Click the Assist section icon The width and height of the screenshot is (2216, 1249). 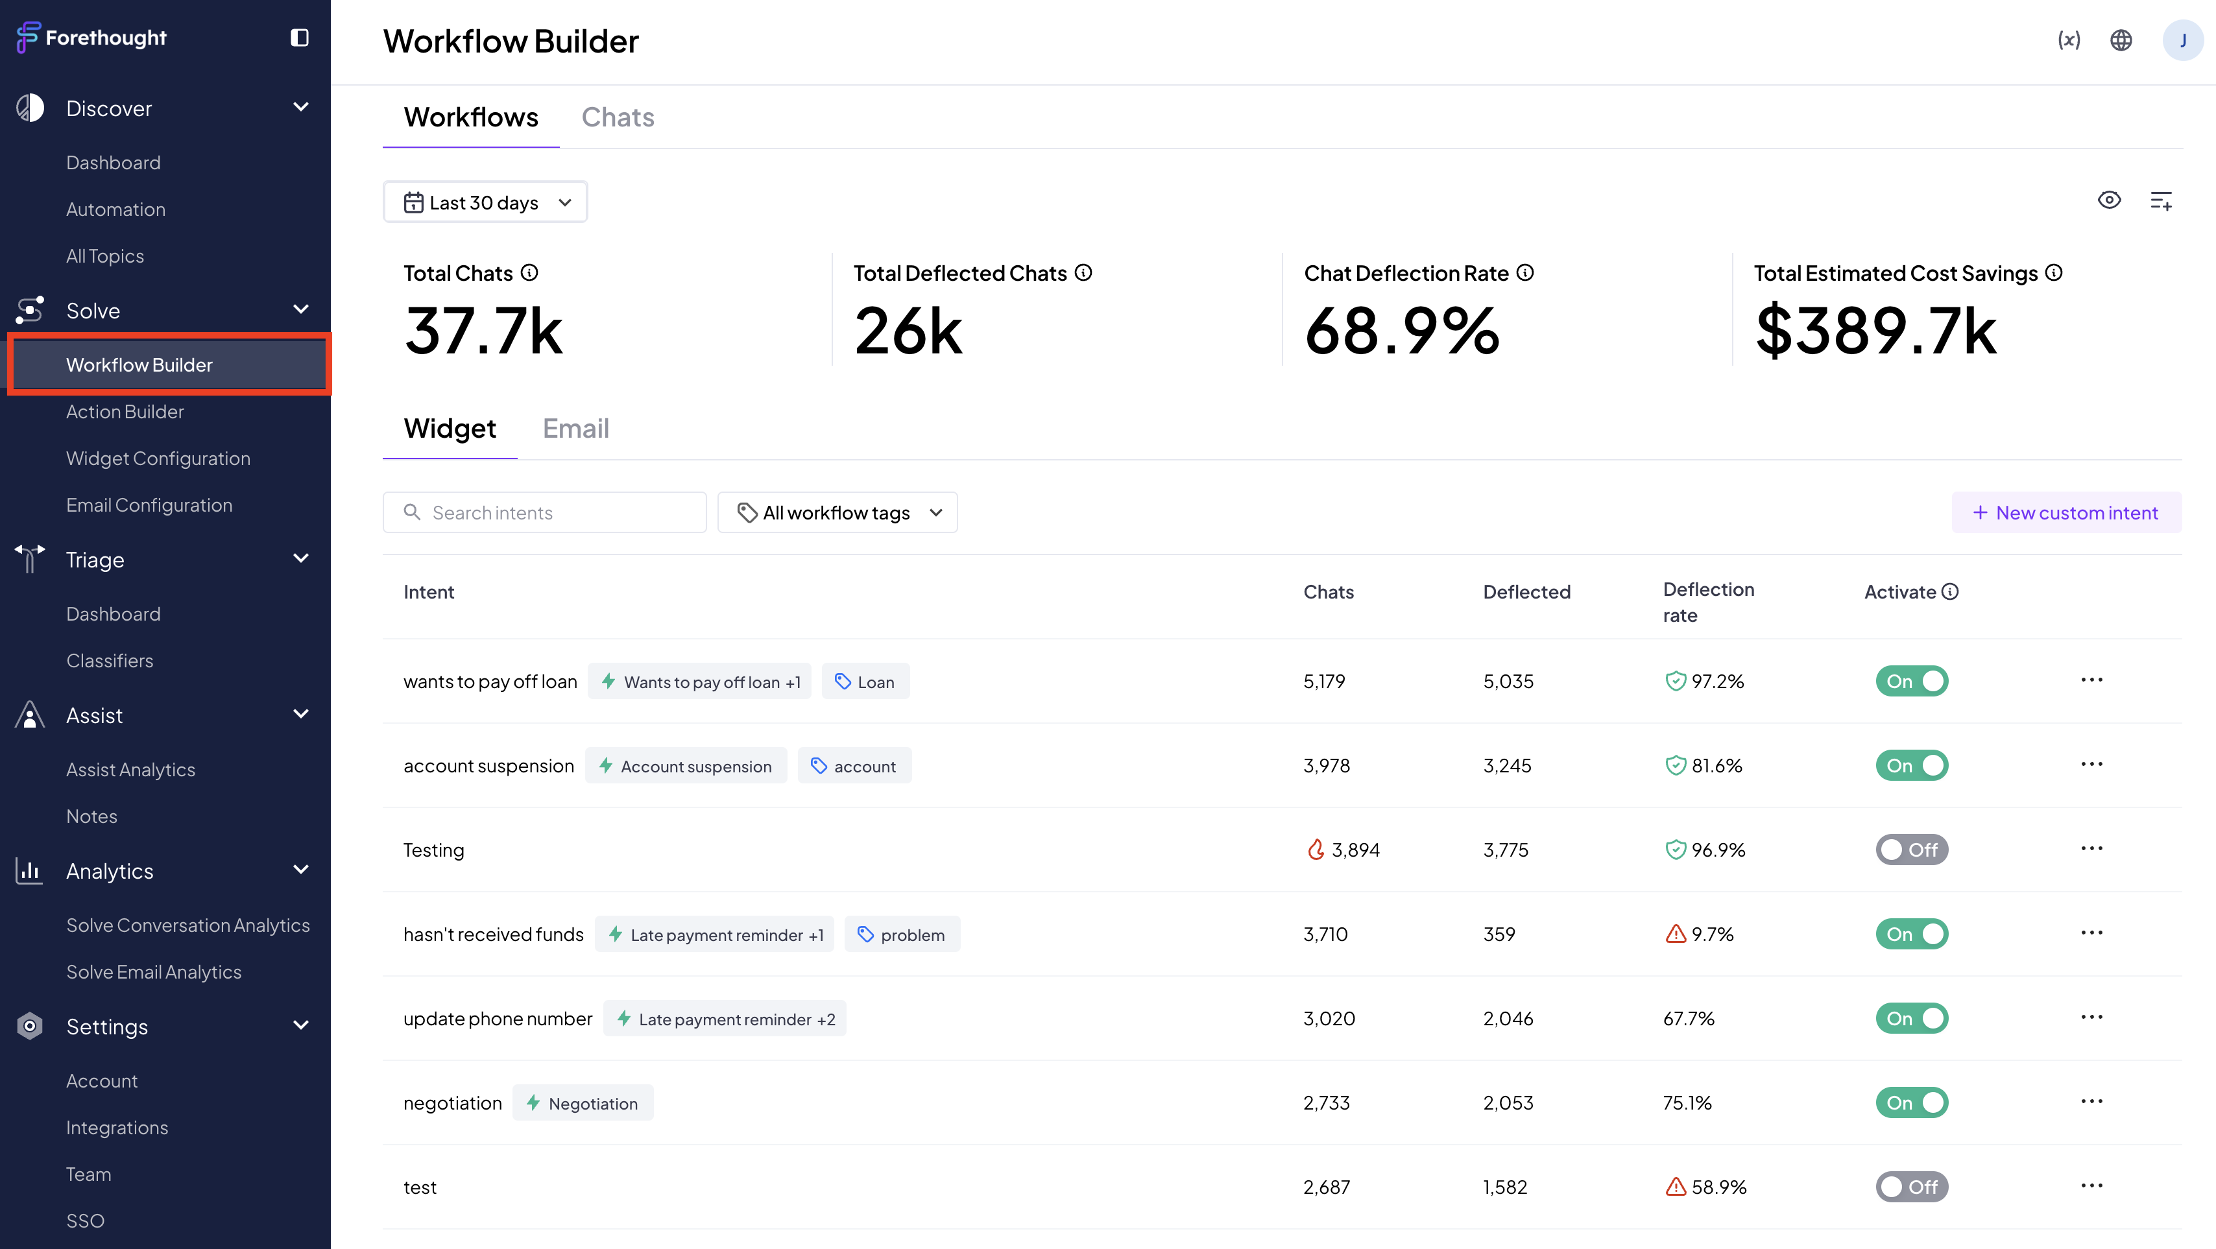pyautogui.click(x=30, y=715)
